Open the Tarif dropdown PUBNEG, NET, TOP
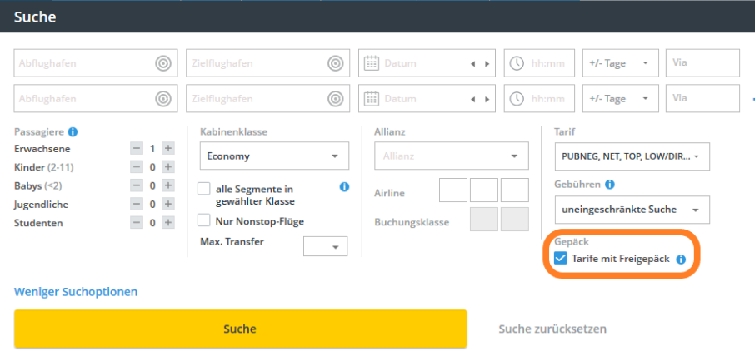 pyautogui.click(x=631, y=156)
